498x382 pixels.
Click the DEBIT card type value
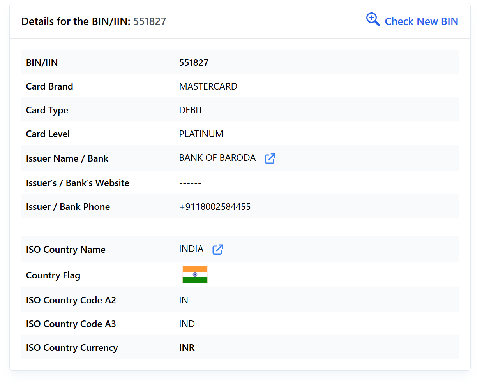(x=191, y=110)
